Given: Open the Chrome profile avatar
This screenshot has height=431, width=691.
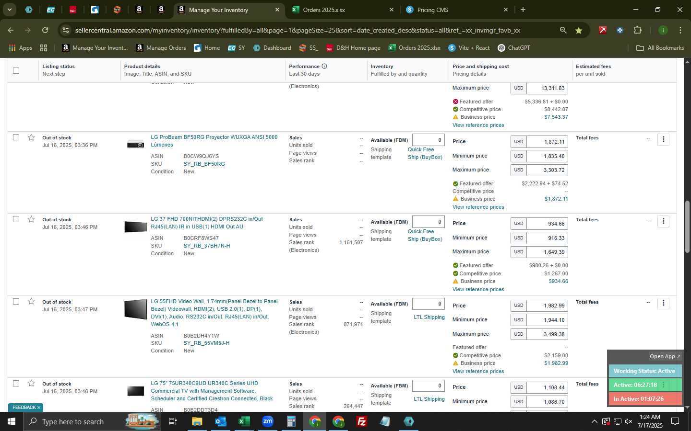Looking at the screenshot, I should pos(663,30).
